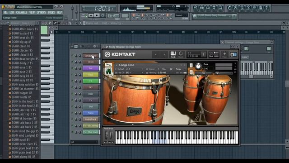
Task: Click the Kontakt view-toggle icon at right
Action: [x=233, y=54]
